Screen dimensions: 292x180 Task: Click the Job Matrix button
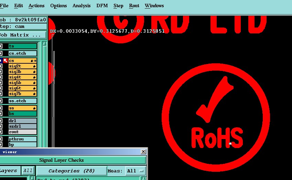point(23,35)
